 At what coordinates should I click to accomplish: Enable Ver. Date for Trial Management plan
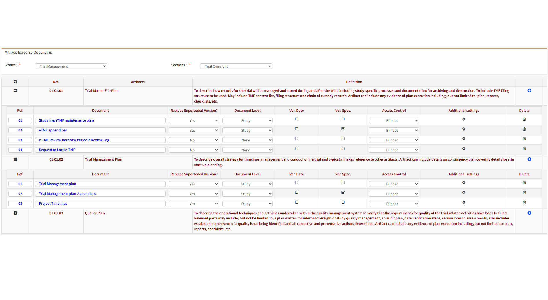coord(296,182)
